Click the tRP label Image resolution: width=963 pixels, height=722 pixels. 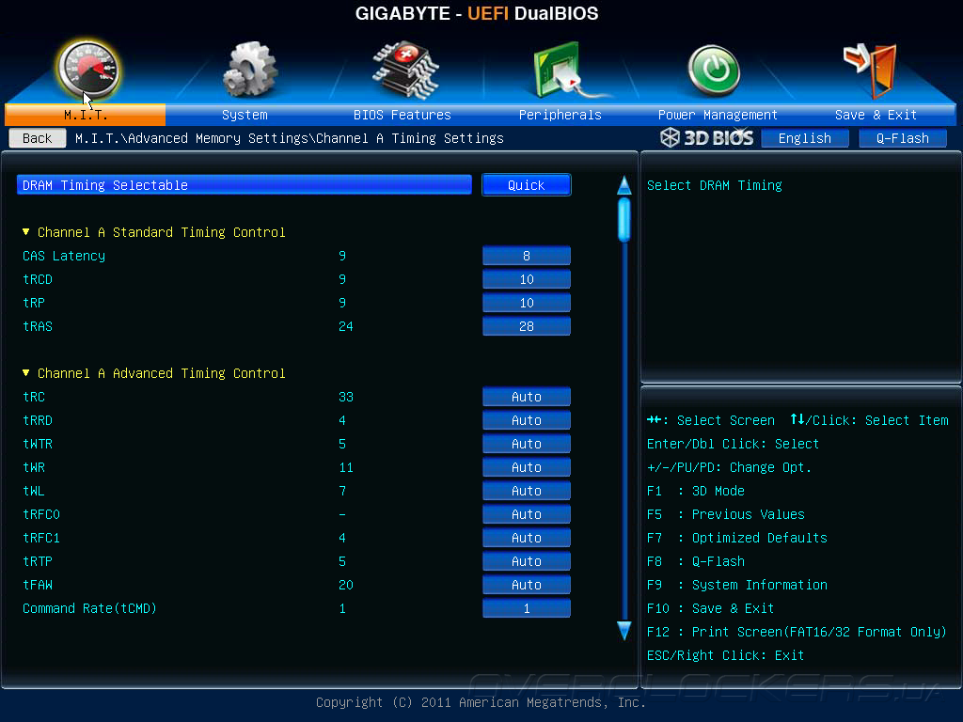34,303
